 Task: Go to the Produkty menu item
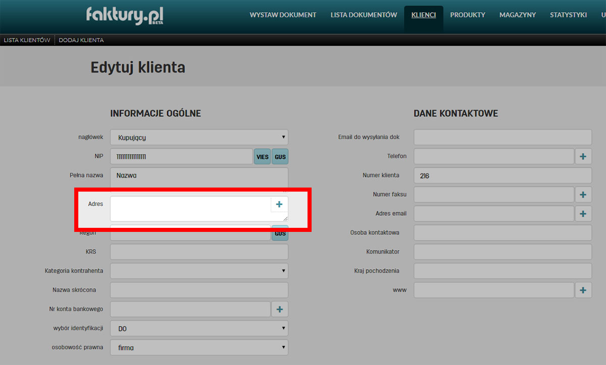(x=467, y=15)
